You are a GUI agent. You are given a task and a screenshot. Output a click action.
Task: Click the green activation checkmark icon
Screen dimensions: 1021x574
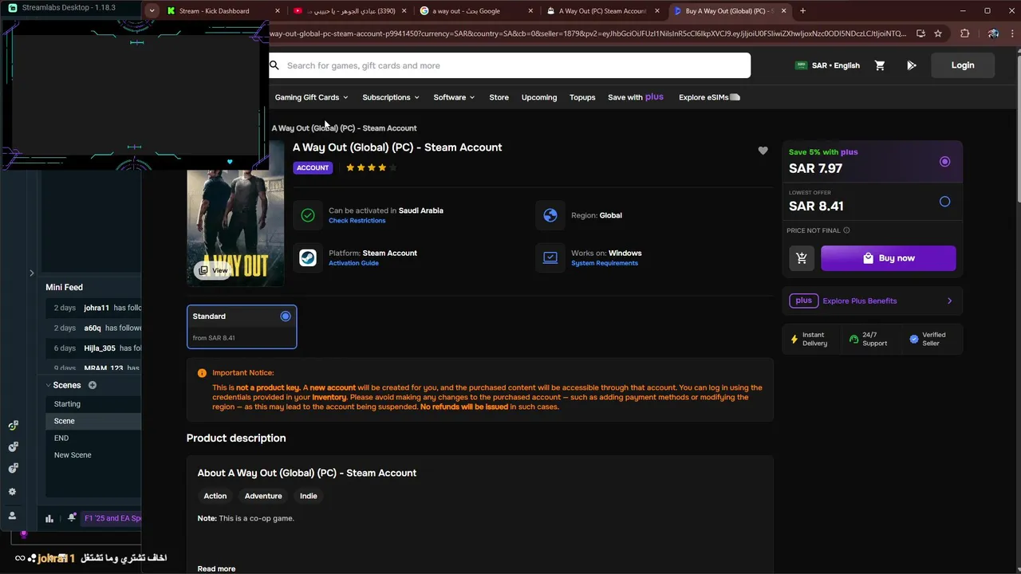[307, 215]
